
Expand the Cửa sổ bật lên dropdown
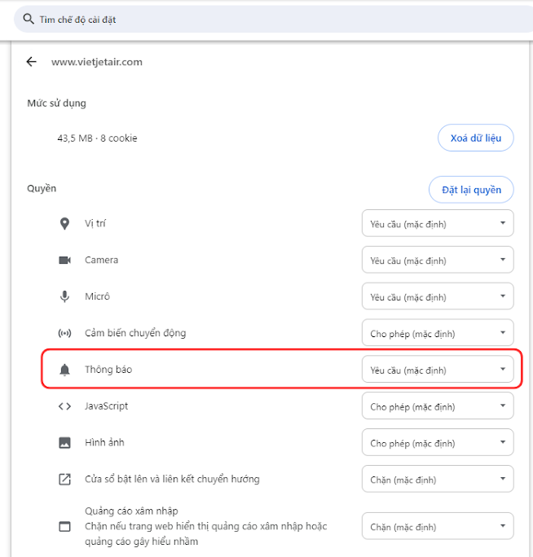coord(438,479)
